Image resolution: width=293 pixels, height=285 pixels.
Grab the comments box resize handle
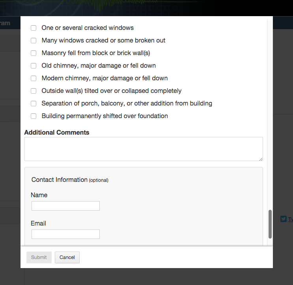pos(261,159)
